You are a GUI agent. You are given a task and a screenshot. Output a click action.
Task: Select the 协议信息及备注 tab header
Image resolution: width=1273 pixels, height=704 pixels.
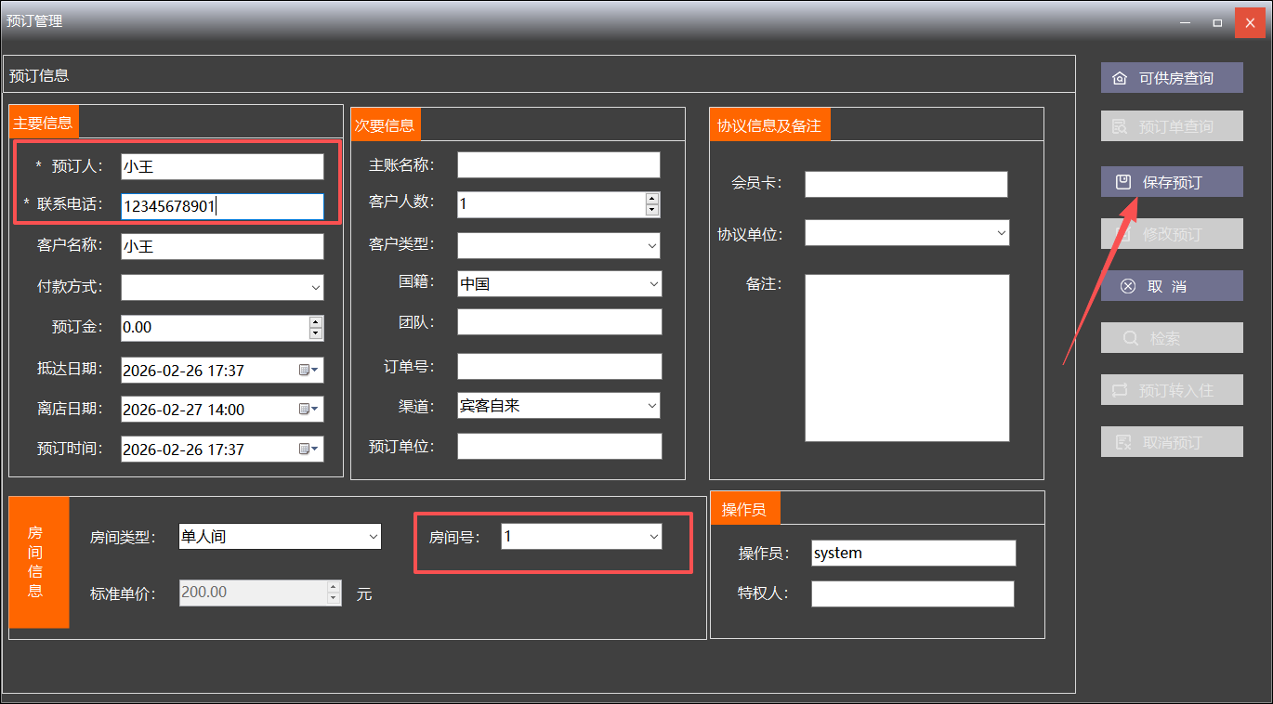768,124
